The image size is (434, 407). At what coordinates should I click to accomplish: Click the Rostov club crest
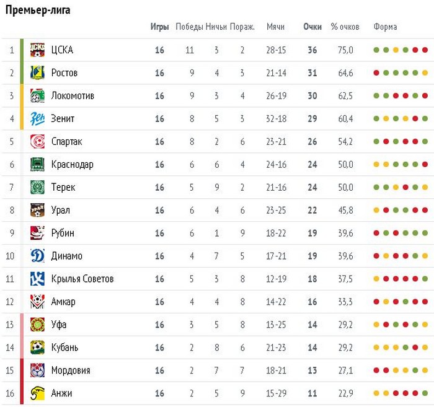click(x=38, y=73)
